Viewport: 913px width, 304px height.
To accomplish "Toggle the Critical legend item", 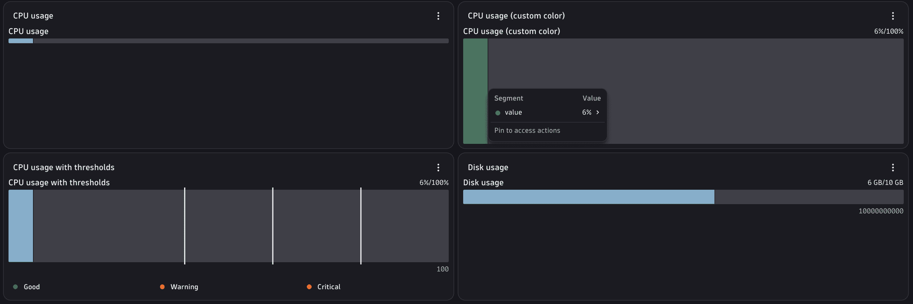I will coord(324,287).
